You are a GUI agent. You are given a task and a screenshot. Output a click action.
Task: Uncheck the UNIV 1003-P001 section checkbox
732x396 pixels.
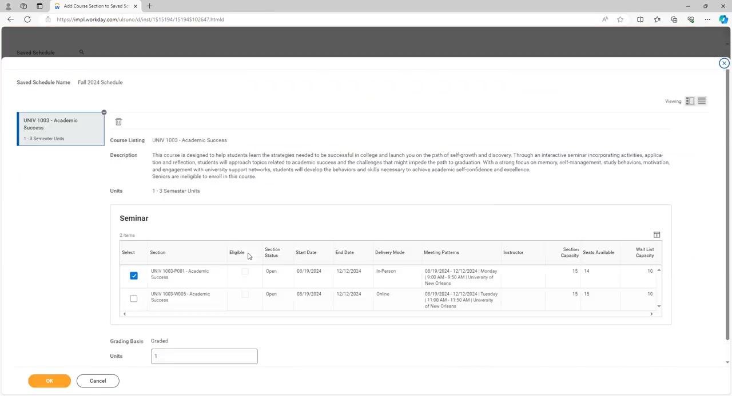[134, 276]
